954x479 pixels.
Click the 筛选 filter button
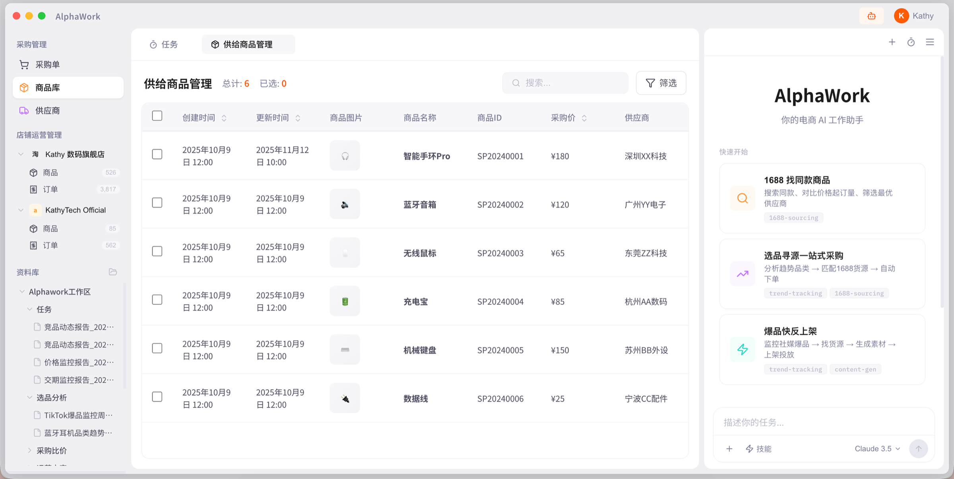tap(661, 83)
